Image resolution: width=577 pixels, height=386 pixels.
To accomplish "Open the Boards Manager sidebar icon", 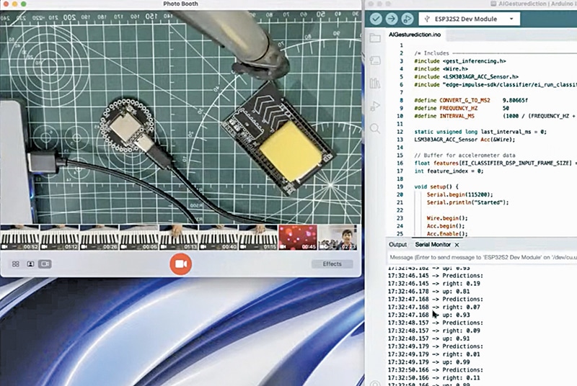I will [x=374, y=61].
